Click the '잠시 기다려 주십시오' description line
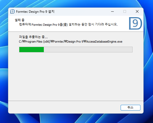 pyautogui.click(x=68, y=24)
